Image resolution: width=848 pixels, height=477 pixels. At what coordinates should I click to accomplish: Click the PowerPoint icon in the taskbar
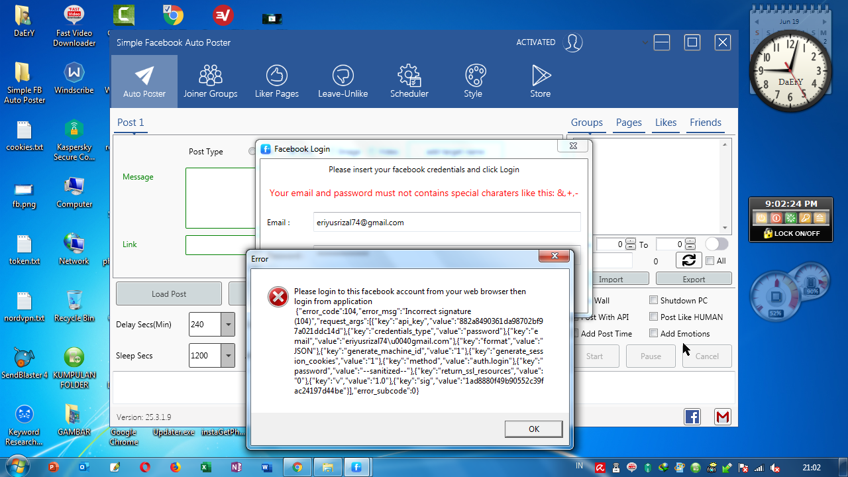54,467
